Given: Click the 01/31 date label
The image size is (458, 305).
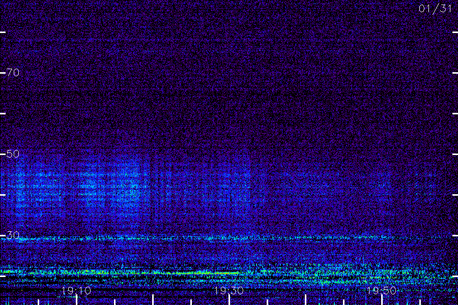Looking at the screenshot, I should click(435, 9).
